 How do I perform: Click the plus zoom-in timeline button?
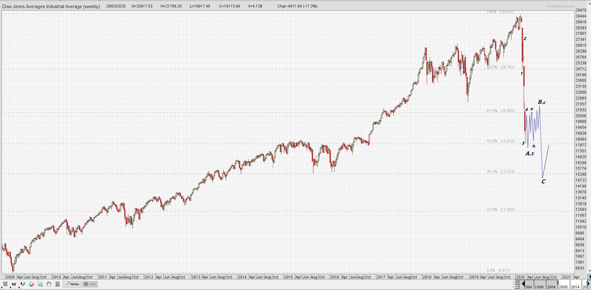517,282
